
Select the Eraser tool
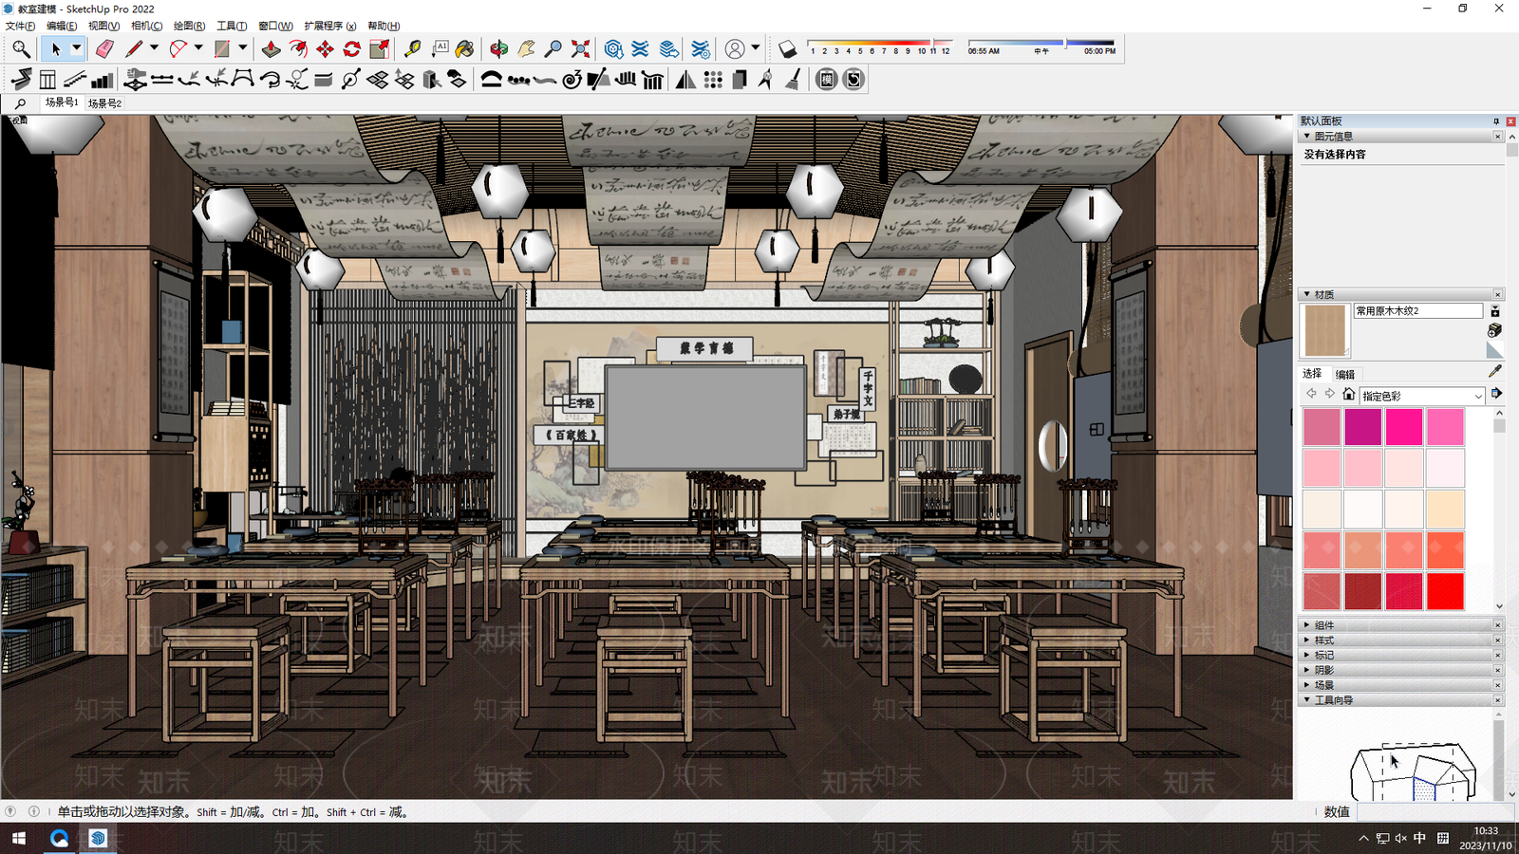[104, 48]
